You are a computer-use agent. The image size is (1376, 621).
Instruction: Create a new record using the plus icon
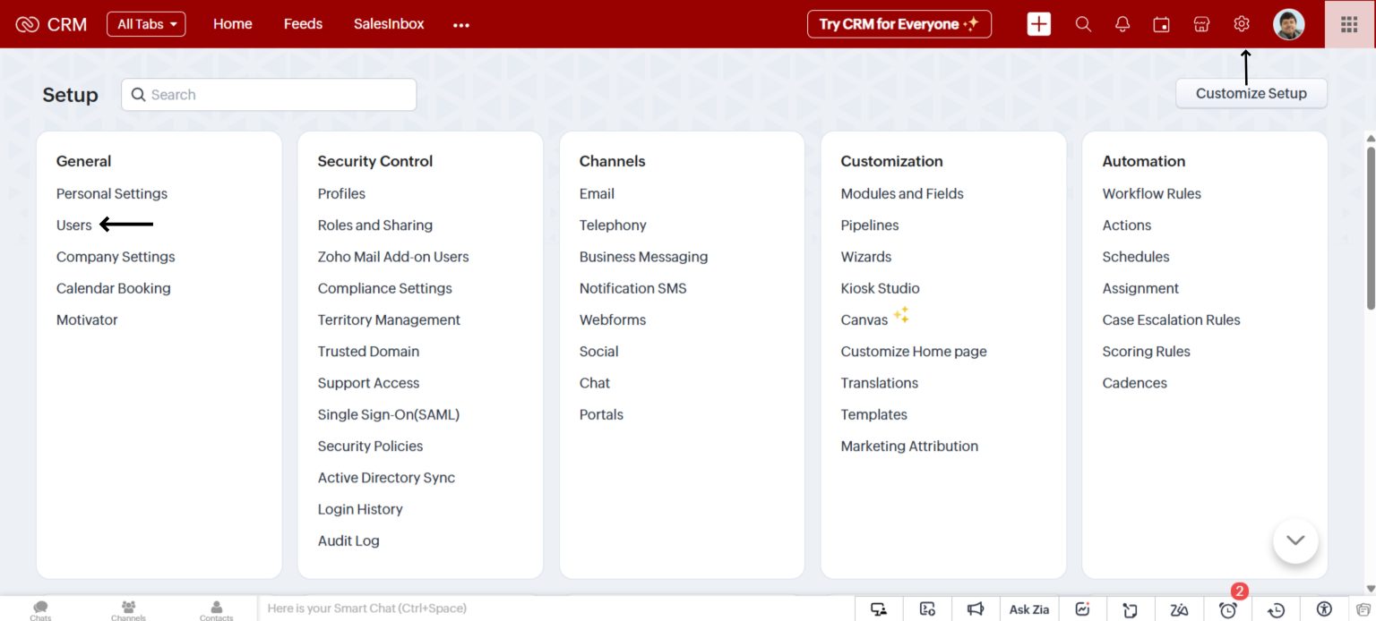tap(1038, 24)
